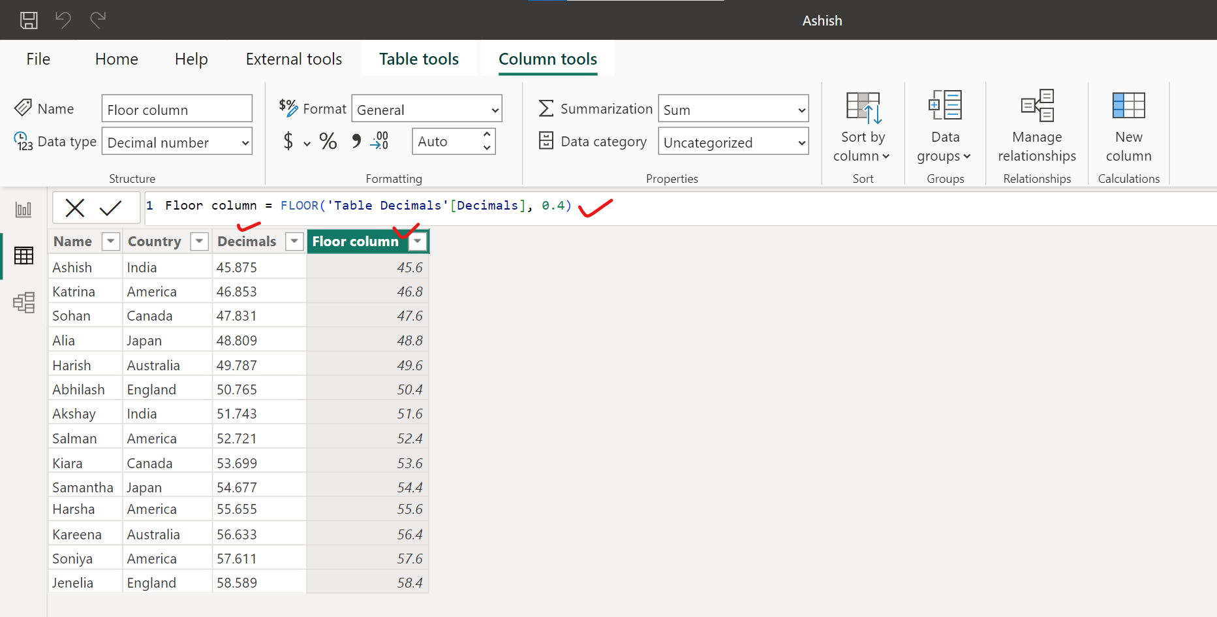Open Manage relationships
1217x617 pixels.
point(1037,129)
